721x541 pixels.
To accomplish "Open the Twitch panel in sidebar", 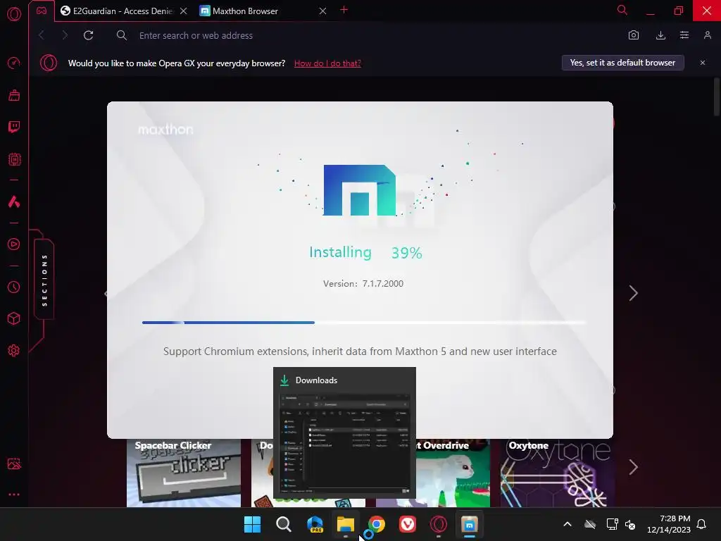I will point(14,127).
